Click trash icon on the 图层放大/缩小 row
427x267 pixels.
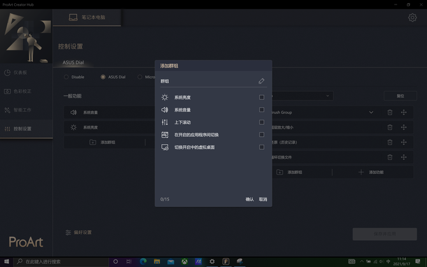tap(389, 127)
